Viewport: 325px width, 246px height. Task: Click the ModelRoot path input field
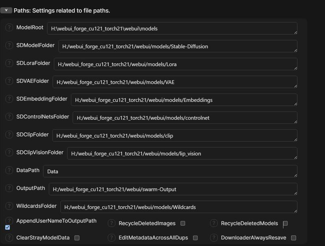point(172,29)
